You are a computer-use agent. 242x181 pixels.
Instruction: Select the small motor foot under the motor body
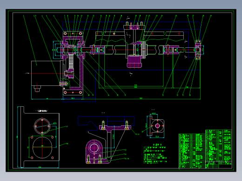coord(37,89)
